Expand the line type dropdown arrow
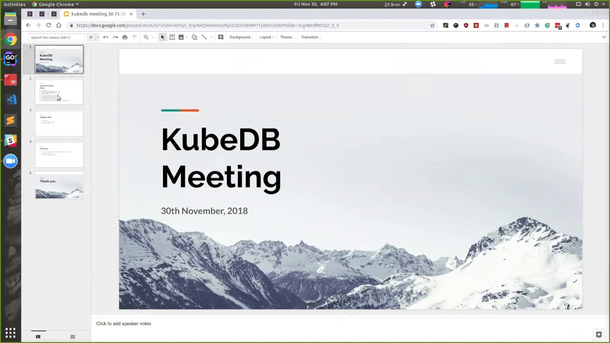Screen dimensions: 610x343 pos(211,37)
